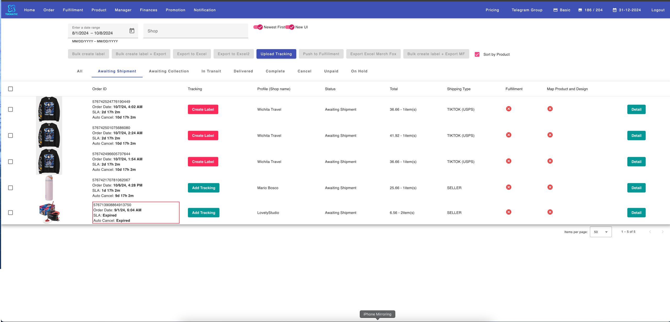
Task: Click the Basic plan card icon
Action: pyautogui.click(x=555, y=10)
